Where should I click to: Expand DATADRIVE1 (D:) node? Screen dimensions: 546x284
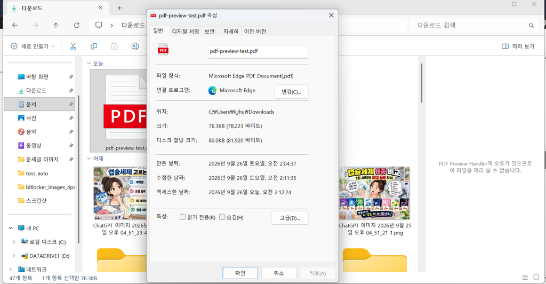14,256
